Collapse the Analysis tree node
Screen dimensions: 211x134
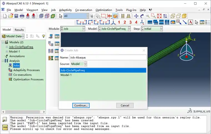(3, 61)
